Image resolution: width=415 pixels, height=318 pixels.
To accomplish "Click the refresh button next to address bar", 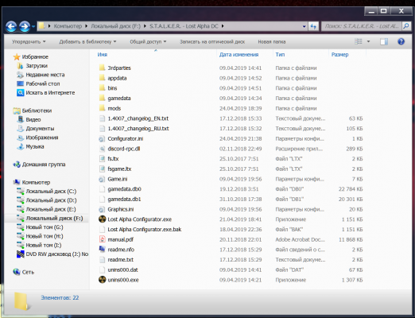I will point(313,26).
